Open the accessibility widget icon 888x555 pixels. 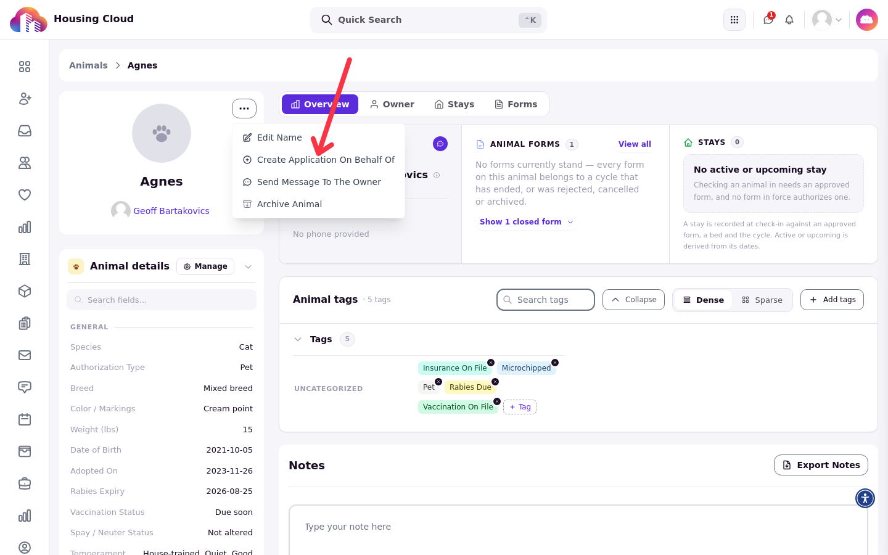[865, 498]
